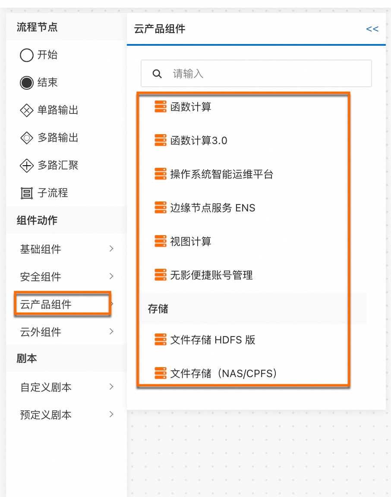The image size is (391, 497).
Task: Select the 开始 start node icon
Action: point(27,55)
